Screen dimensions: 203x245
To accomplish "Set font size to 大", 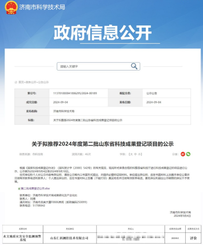I will [131, 154].
